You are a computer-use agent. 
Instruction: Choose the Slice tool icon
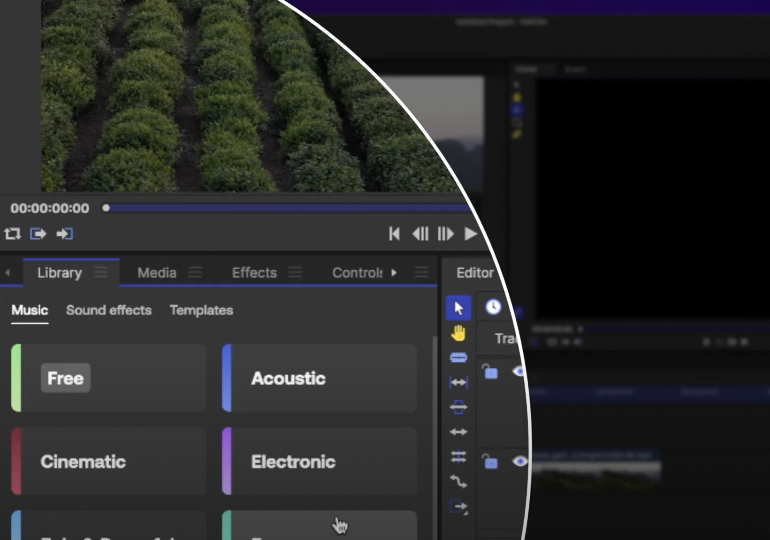tap(459, 357)
